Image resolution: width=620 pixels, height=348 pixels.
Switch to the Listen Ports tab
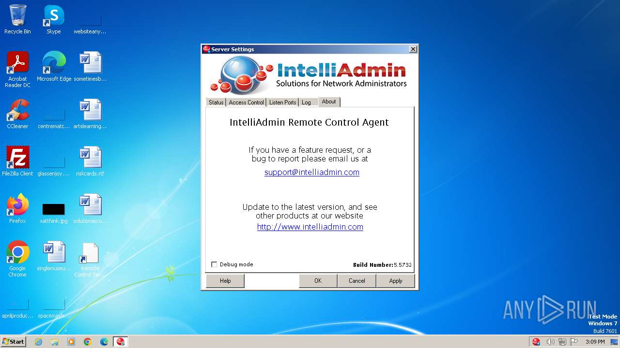282,102
